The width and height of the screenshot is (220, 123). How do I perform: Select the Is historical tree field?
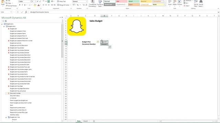pos(13,98)
